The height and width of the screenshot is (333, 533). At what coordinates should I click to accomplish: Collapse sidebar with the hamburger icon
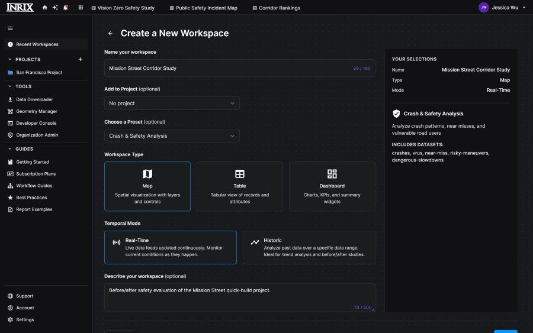point(10,28)
